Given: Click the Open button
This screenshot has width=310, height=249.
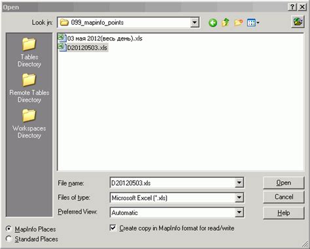Looking at the screenshot, I should tap(284, 183).
